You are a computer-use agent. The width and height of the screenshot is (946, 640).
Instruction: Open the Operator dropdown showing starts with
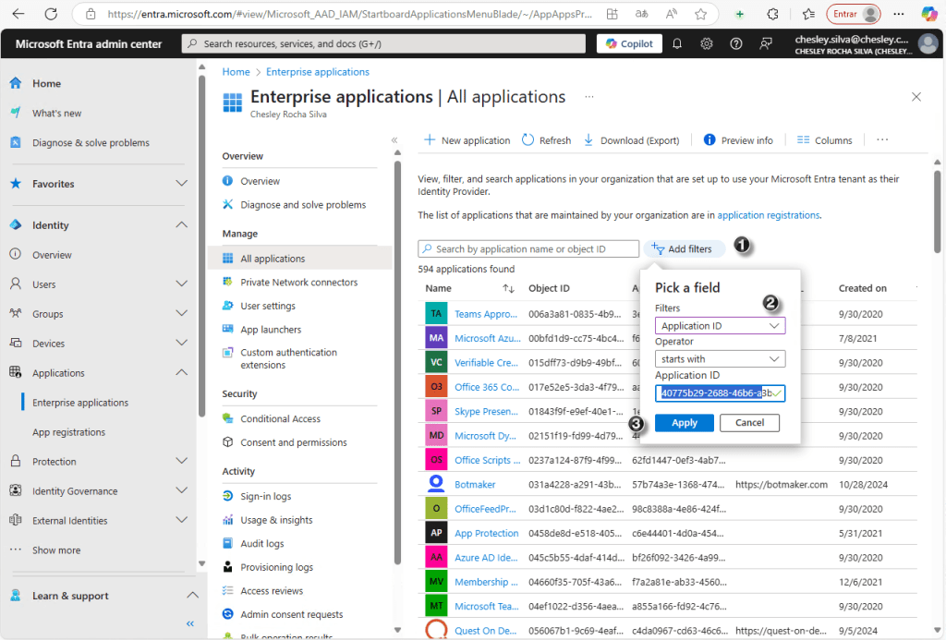(x=720, y=359)
